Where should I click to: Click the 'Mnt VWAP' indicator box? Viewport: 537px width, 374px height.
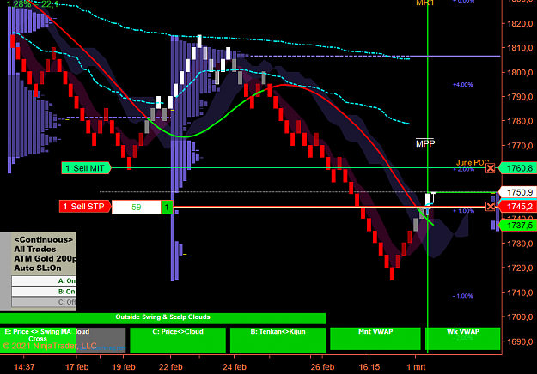(x=375, y=339)
